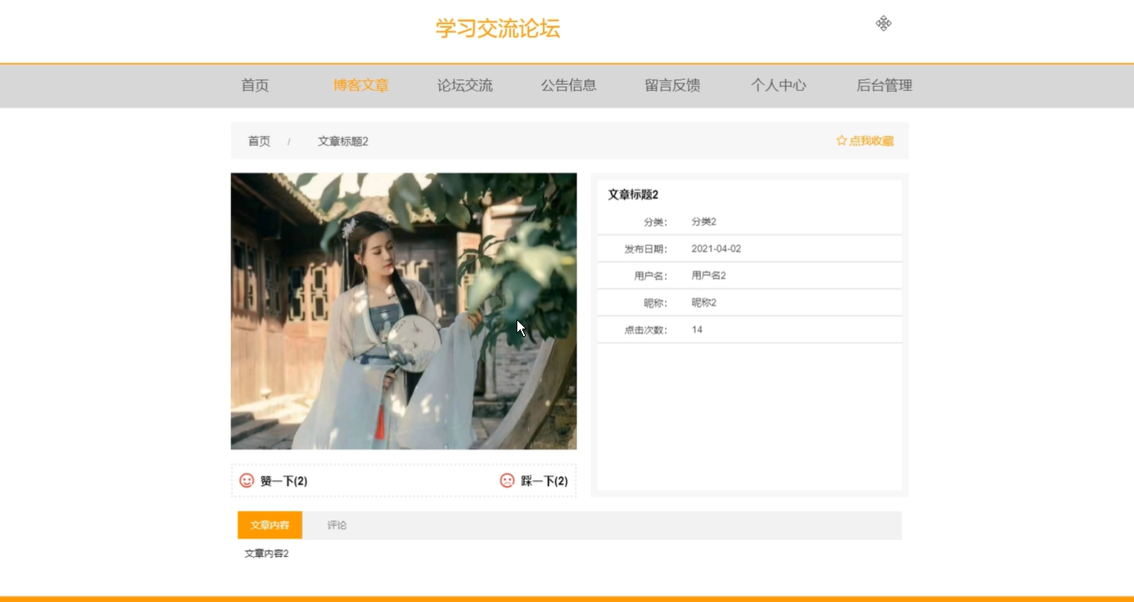
Task: Switch to the 评论 tab
Action: pyautogui.click(x=337, y=525)
